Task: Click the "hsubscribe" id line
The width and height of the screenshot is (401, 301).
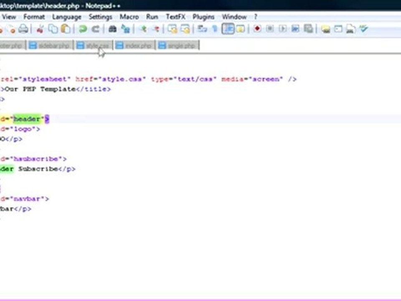Action: [x=33, y=159]
